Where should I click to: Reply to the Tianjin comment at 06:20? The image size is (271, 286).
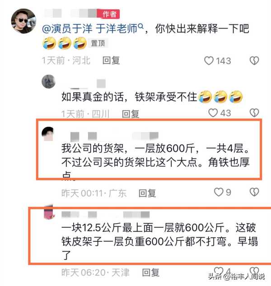tap(151, 272)
